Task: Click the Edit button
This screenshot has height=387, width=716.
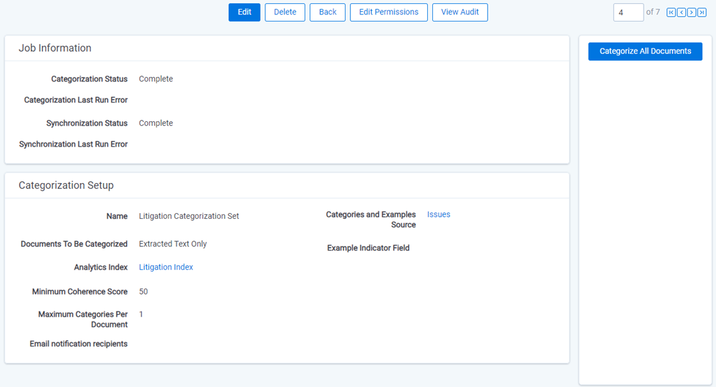Action: (x=245, y=12)
